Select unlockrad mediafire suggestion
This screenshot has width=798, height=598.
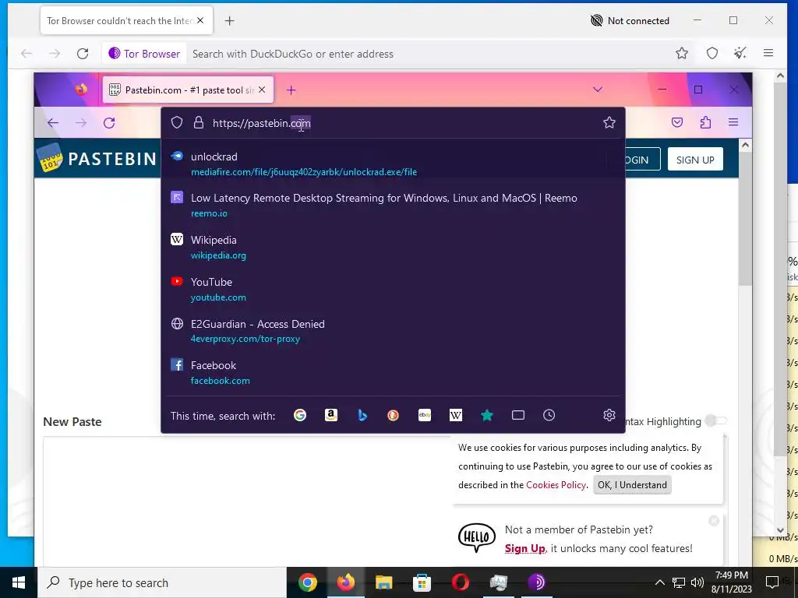click(x=393, y=164)
